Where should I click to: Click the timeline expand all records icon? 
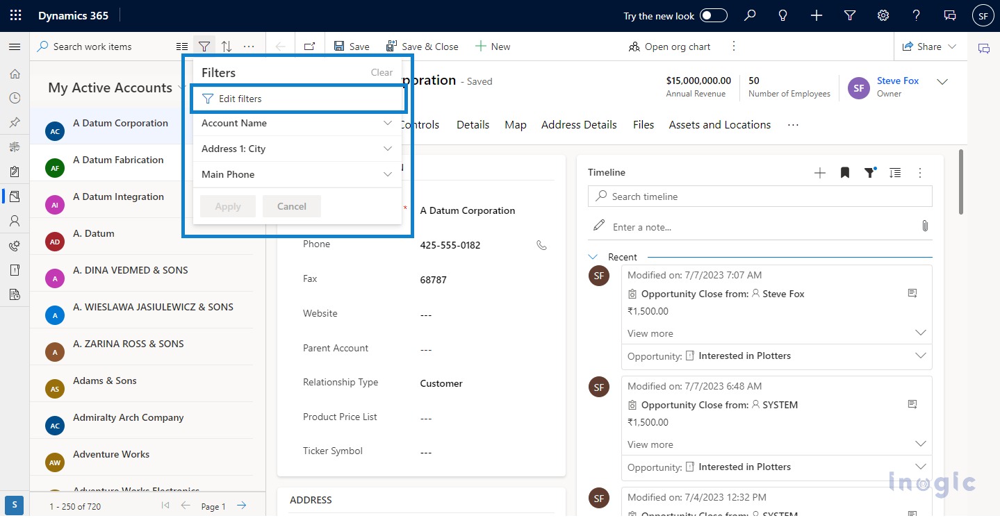click(895, 173)
